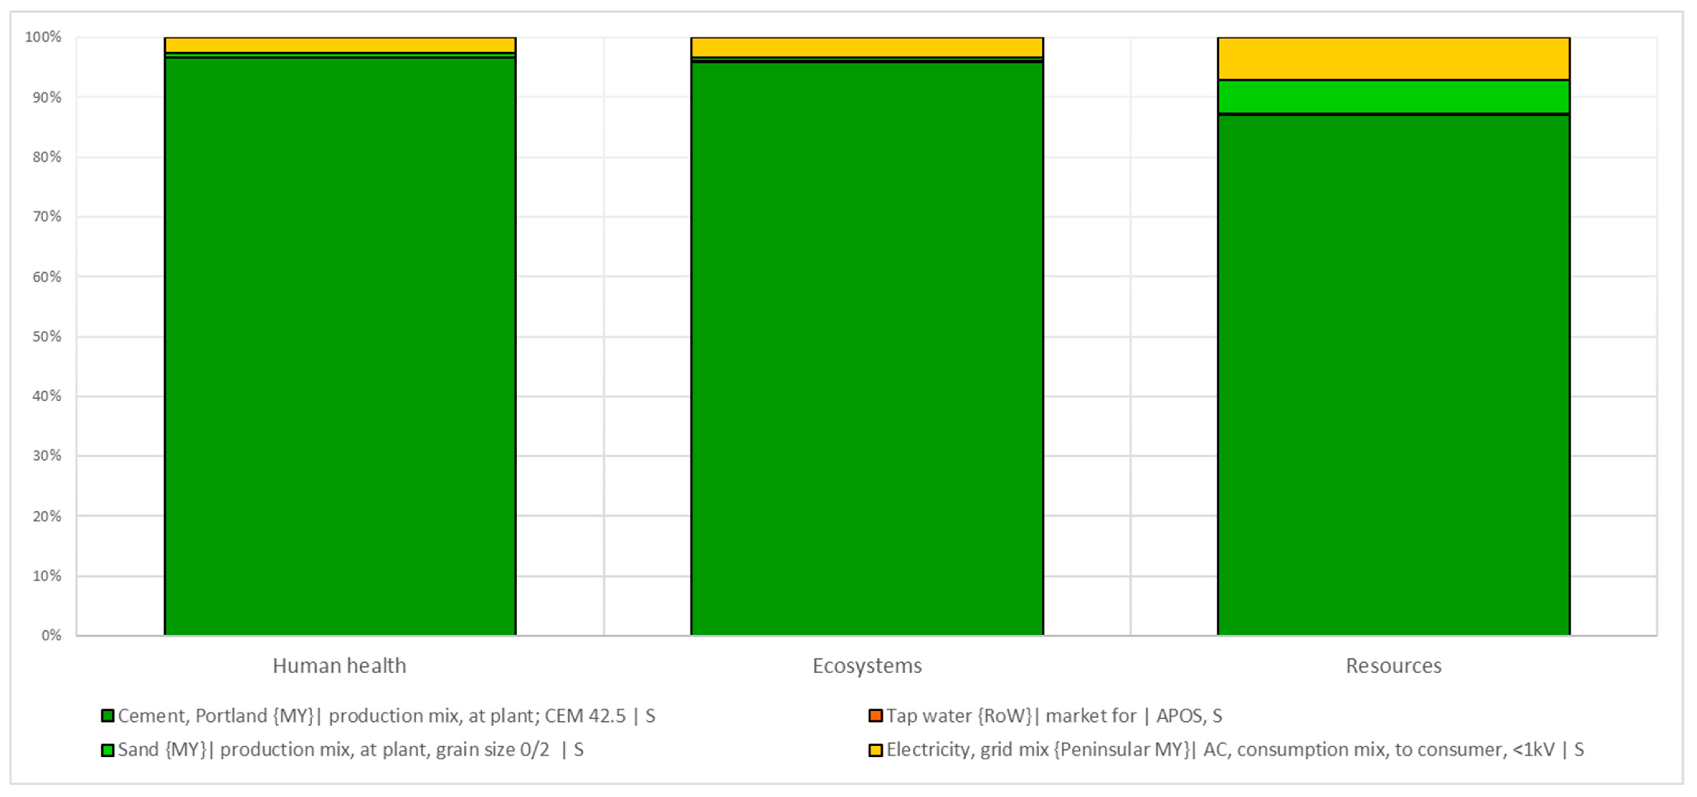Click the dark green Cement legend swatch
This screenshot has height=797, width=1697.
click(x=107, y=716)
